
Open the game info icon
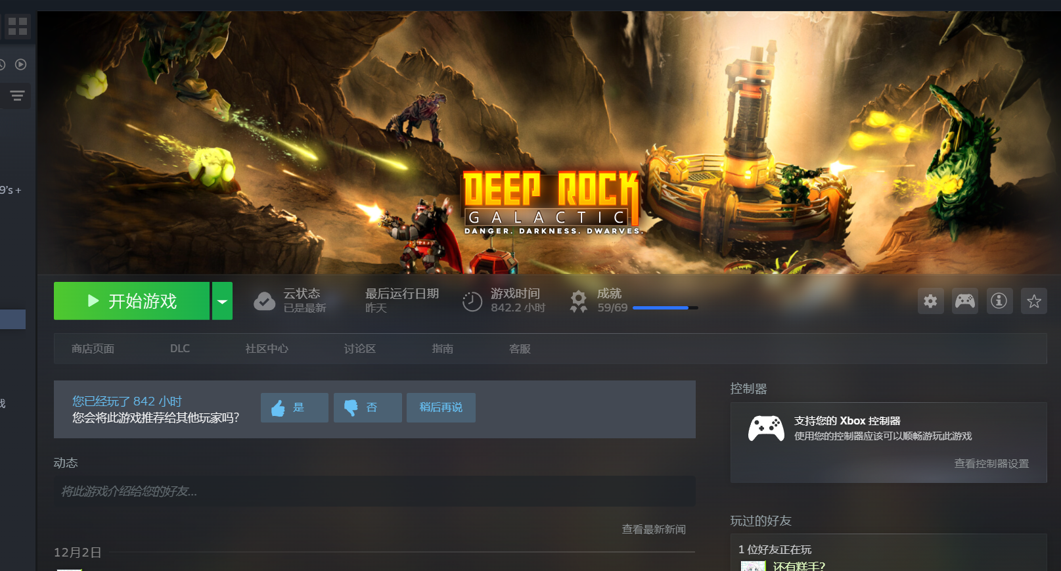[999, 301]
